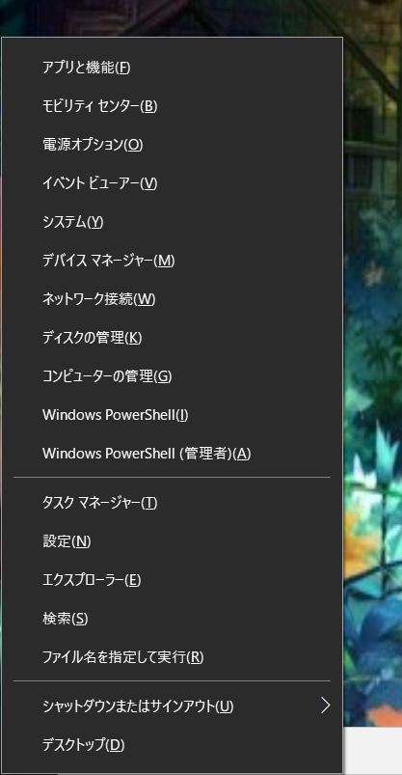Launch エクスプローラー
The image size is (402, 775).
pyautogui.click(x=172, y=580)
